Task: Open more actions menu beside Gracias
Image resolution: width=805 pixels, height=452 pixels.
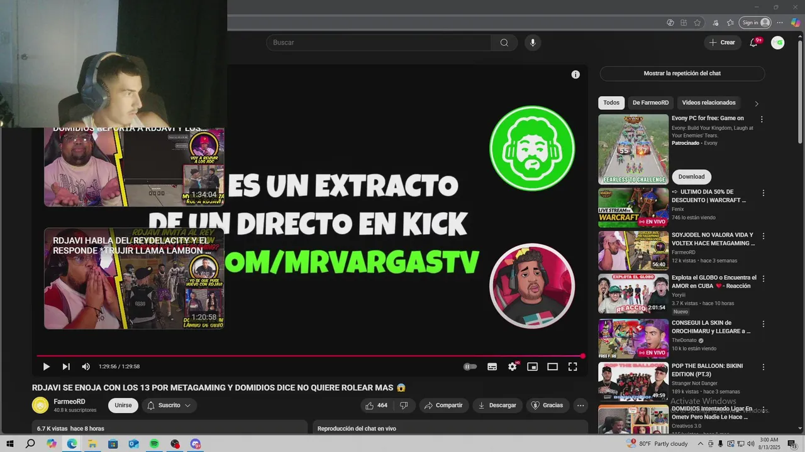Action: pos(580,406)
